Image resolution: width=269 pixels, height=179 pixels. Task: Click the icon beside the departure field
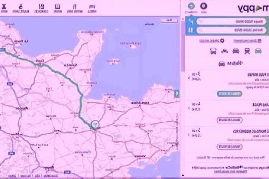(x=191, y=22)
